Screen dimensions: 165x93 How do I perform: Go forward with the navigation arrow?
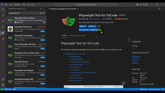52,5
